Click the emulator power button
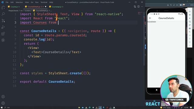This screenshot has height=109, width=194. pyautogui.click(x=190, y=12)
